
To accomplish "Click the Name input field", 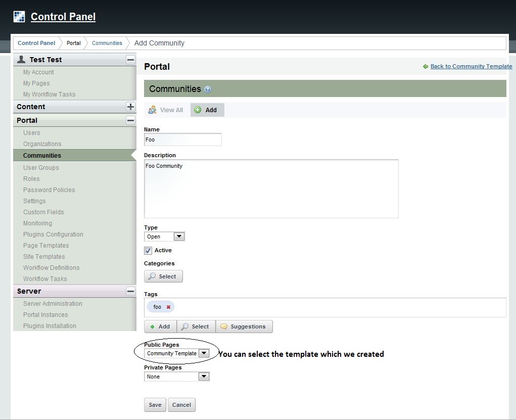I will pyautogui.click(x=183, y=139).
